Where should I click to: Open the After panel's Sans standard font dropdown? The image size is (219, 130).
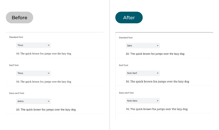pyautogui.click(x=143, y=46)
